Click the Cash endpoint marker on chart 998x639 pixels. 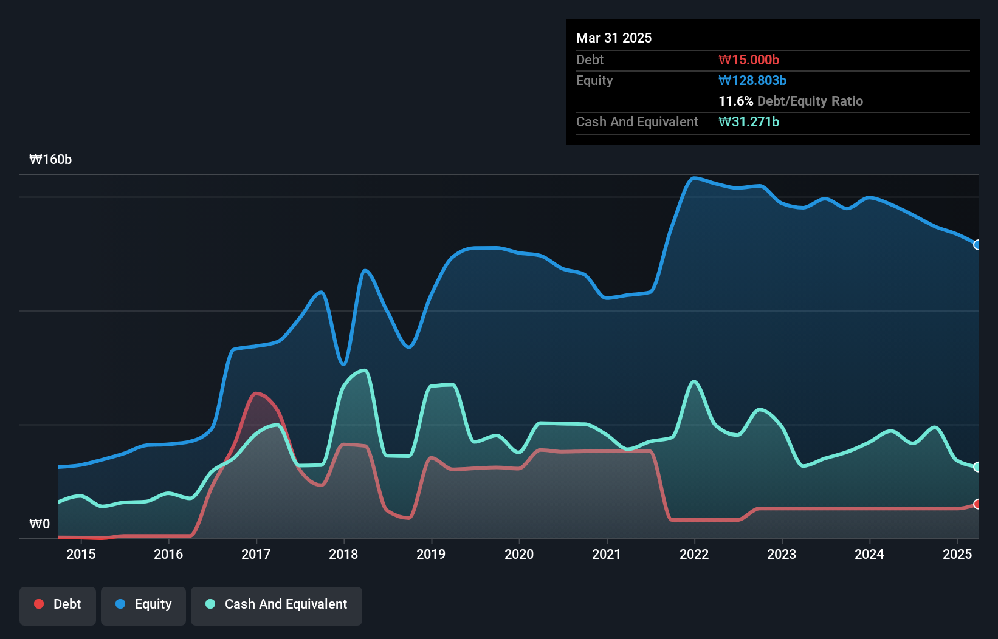[x=977, y=466]
